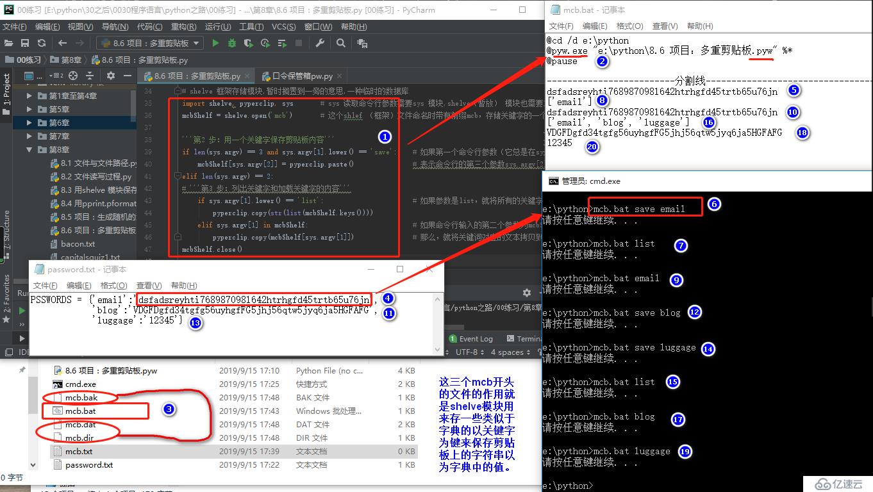Open the 4 spaces indent selector
The height and width of the screenshot is (492, 873).
click(511, 352)
